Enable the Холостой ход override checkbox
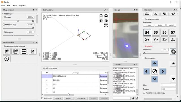This screenshot has width=181, height=102. (x=4, y=25)
